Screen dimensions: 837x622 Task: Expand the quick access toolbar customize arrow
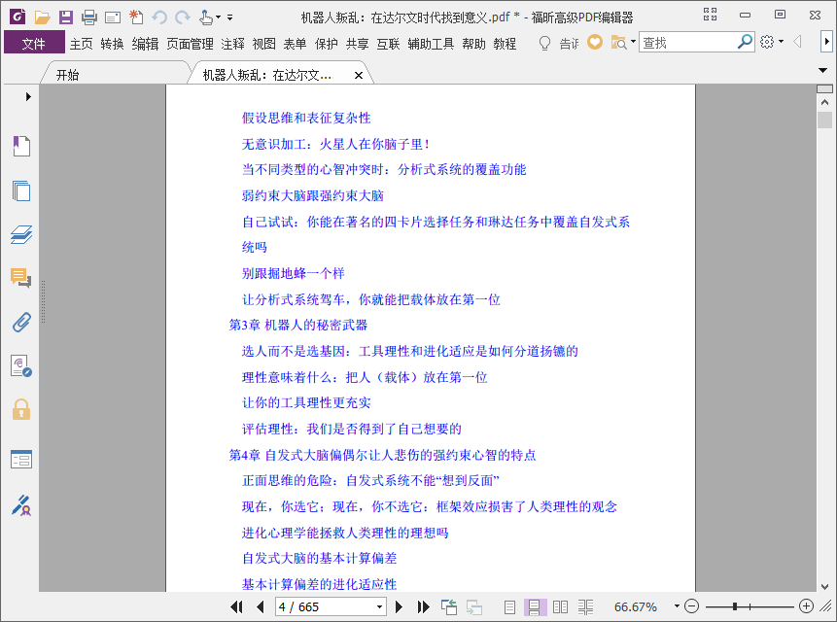click(230, 17)
